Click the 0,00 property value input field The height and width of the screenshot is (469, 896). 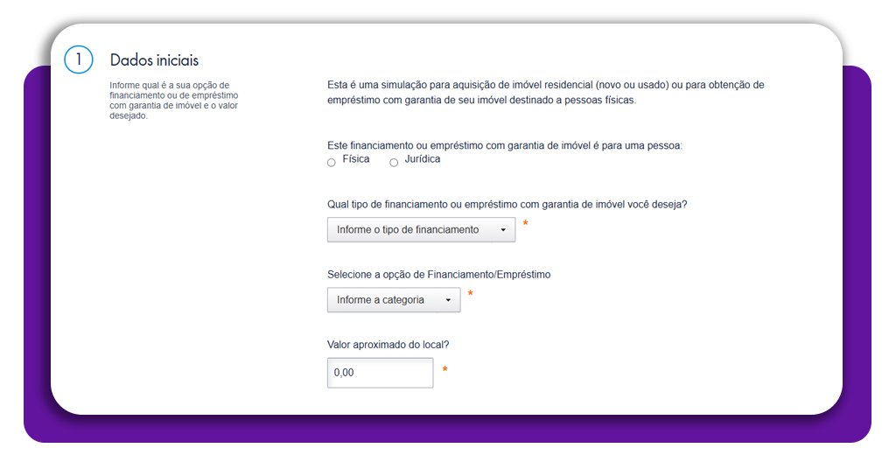point(380,373)
